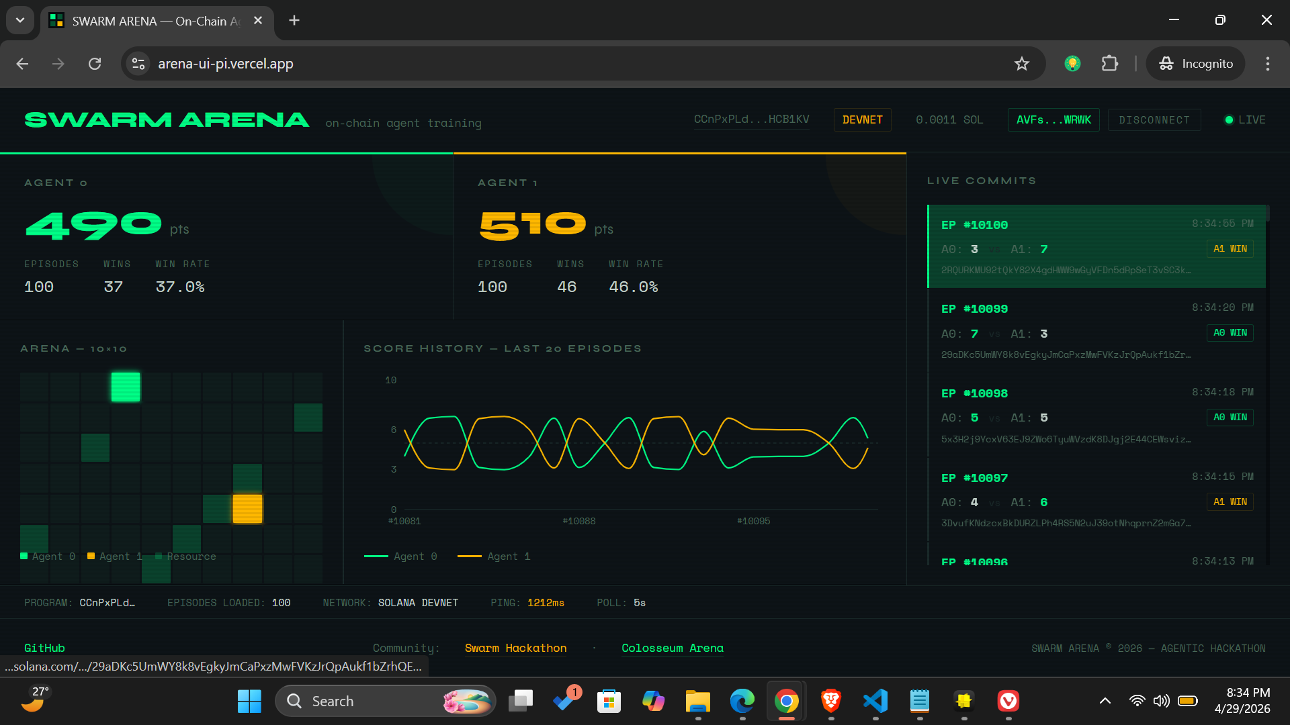
Task: Click the A1 WIN badge on EP #10097
Action: coord(1230,501)
